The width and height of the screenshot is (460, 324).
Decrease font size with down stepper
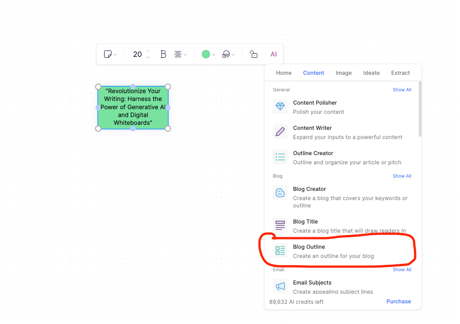tap(148, 57)
